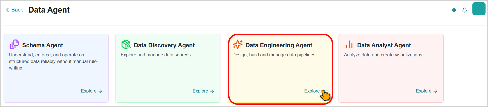Explore the Schema Agent
Image resolution: width=488 pixels, height=107 pixels.
91,91
